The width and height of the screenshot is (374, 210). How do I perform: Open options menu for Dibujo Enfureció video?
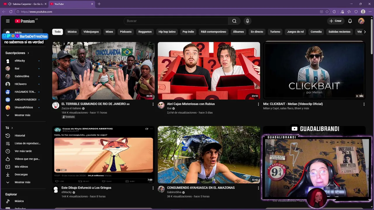153,188
